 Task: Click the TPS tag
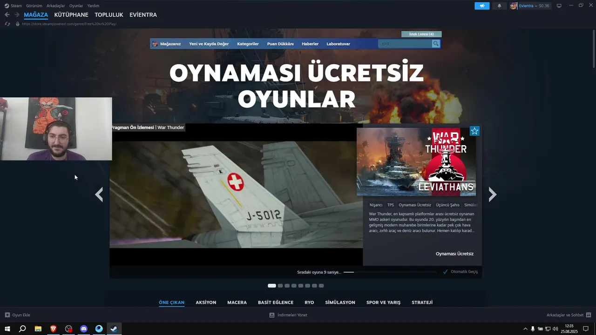(390, 205)
